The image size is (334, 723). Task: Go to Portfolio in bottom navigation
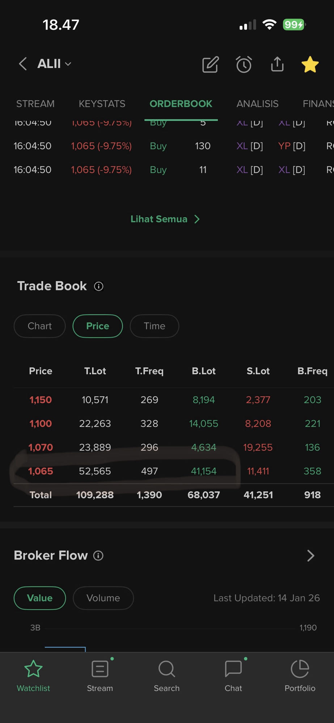coord(300,676)
